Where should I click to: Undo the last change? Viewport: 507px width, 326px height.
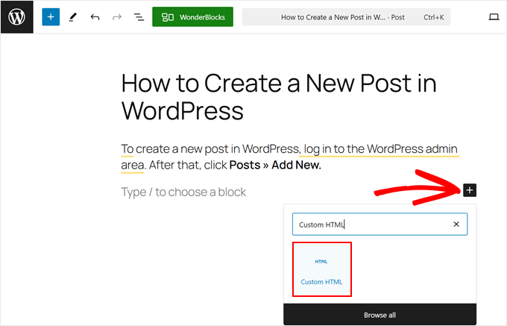click(x=95, y=16)
